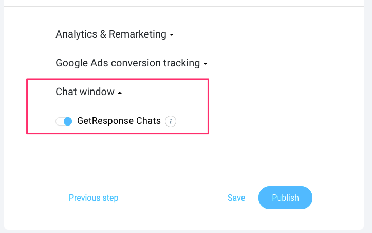The image size is (372, 233).
Task: Disable chat via the GetResponse Chats switch
Action: click(64, 121)
